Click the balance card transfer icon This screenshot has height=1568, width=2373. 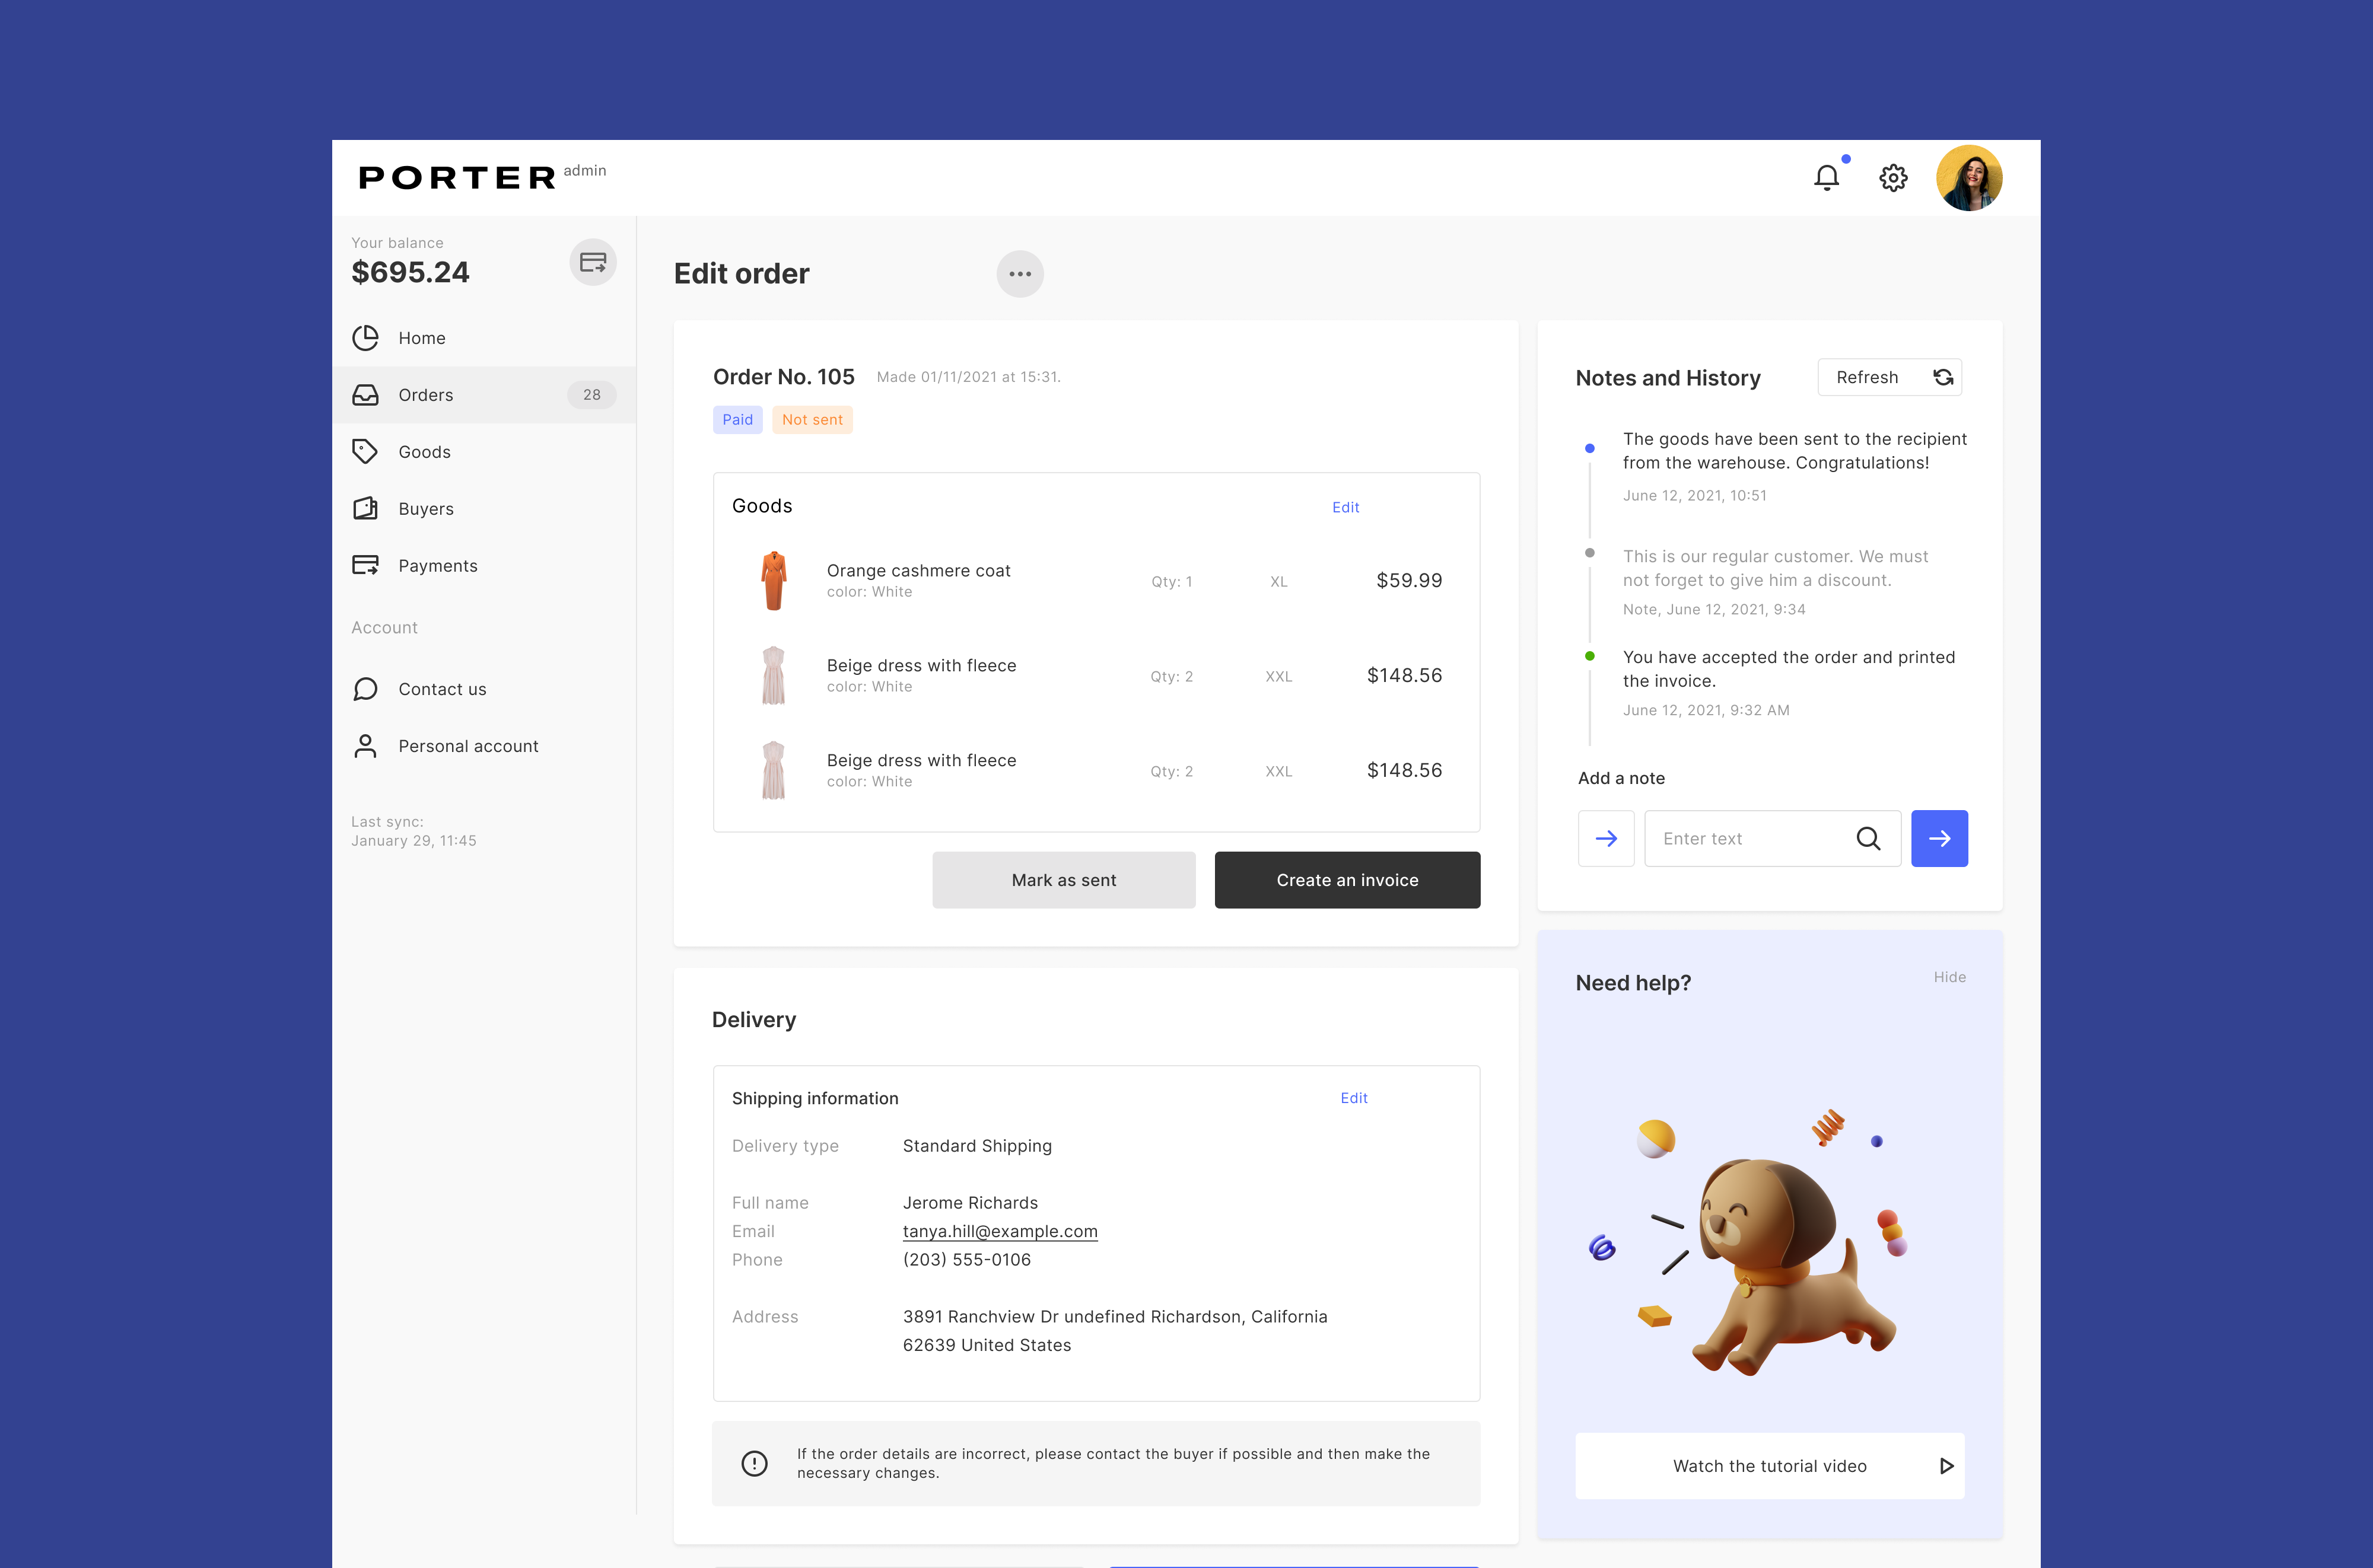pos(593,263)
